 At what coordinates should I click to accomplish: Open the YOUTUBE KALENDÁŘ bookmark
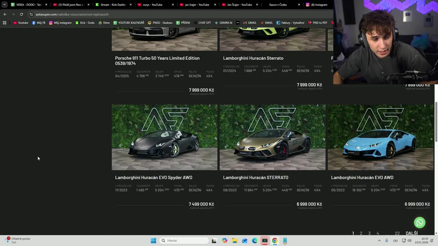coord(129,23)
